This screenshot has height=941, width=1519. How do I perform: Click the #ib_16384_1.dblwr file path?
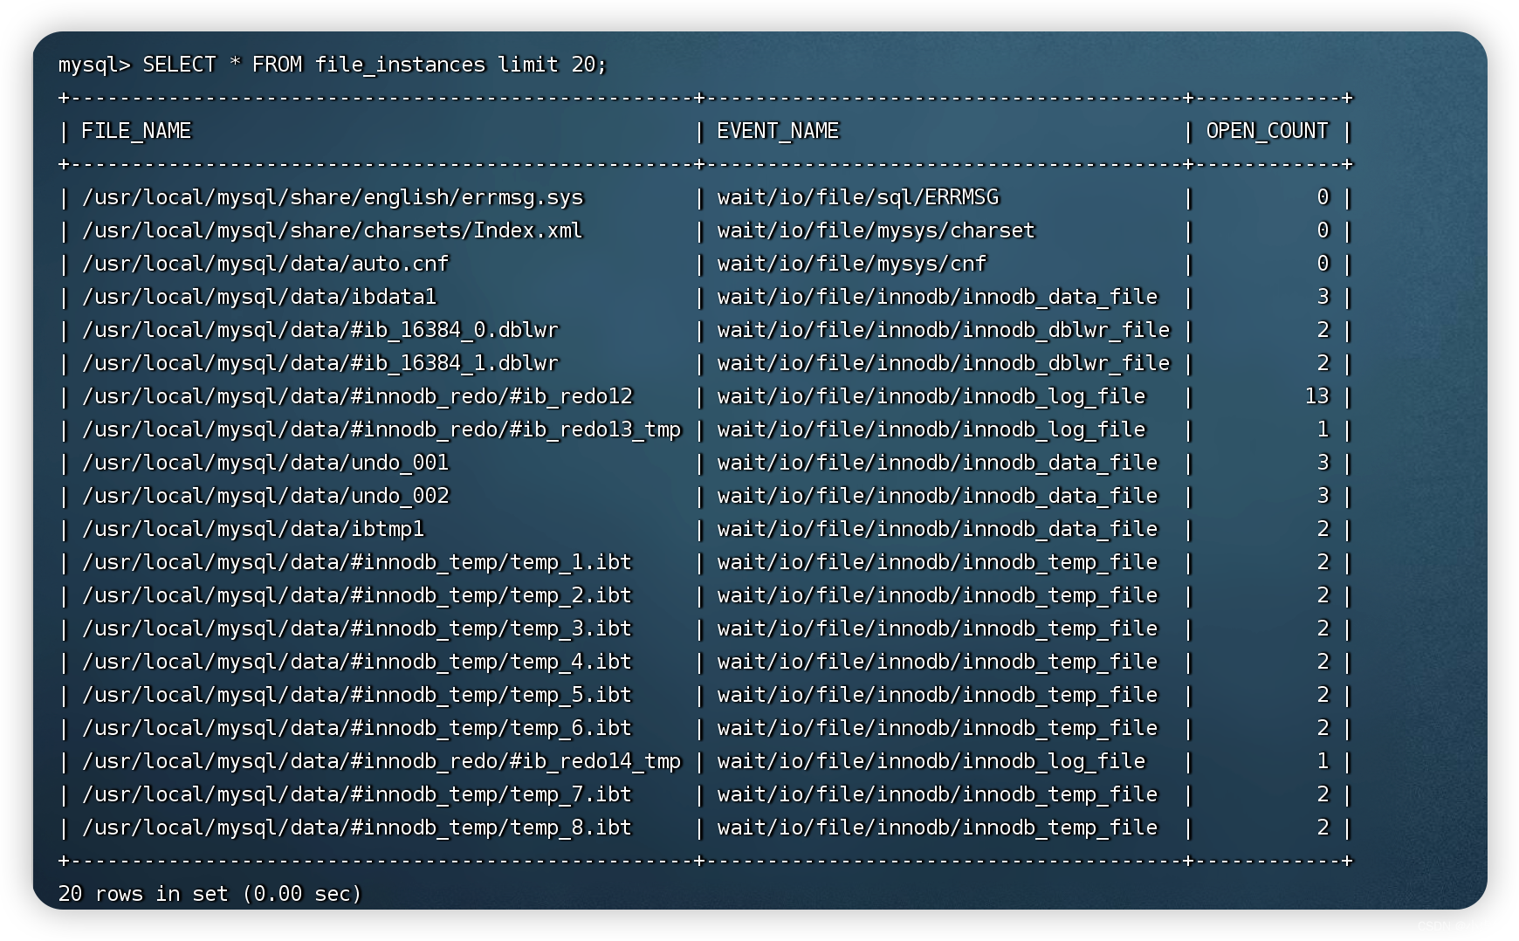(x=320, y=363)
